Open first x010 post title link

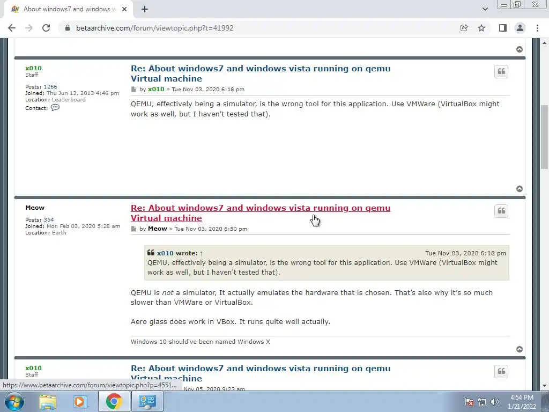(261, 73)
